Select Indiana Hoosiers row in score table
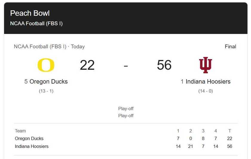The width and height of the screenshot is (251, 159). pos(32,146)
